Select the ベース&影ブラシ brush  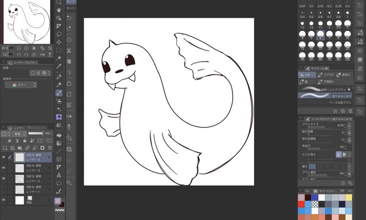coord(325,102)
